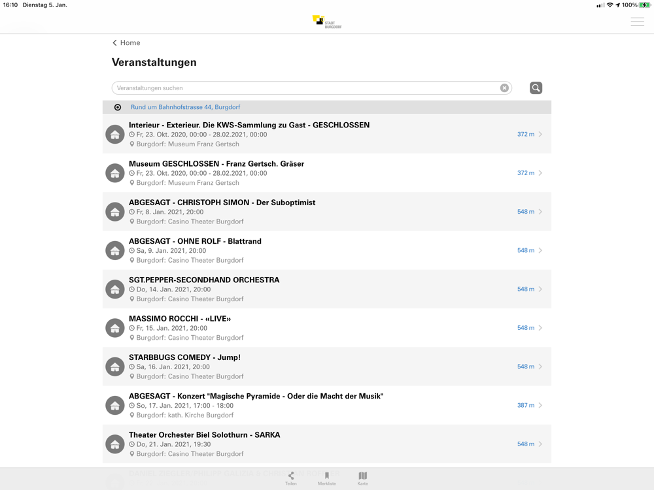Open Interieur - Exterieur KWS-Sammlung event
This screenshot has height=490, width=654.
coord(327,134)
